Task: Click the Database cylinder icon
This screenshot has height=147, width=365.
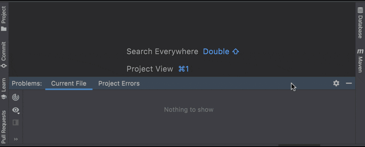Action: [360, 10]
